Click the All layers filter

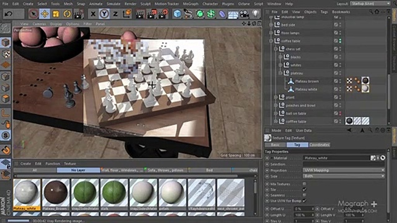tap(34, 170)
